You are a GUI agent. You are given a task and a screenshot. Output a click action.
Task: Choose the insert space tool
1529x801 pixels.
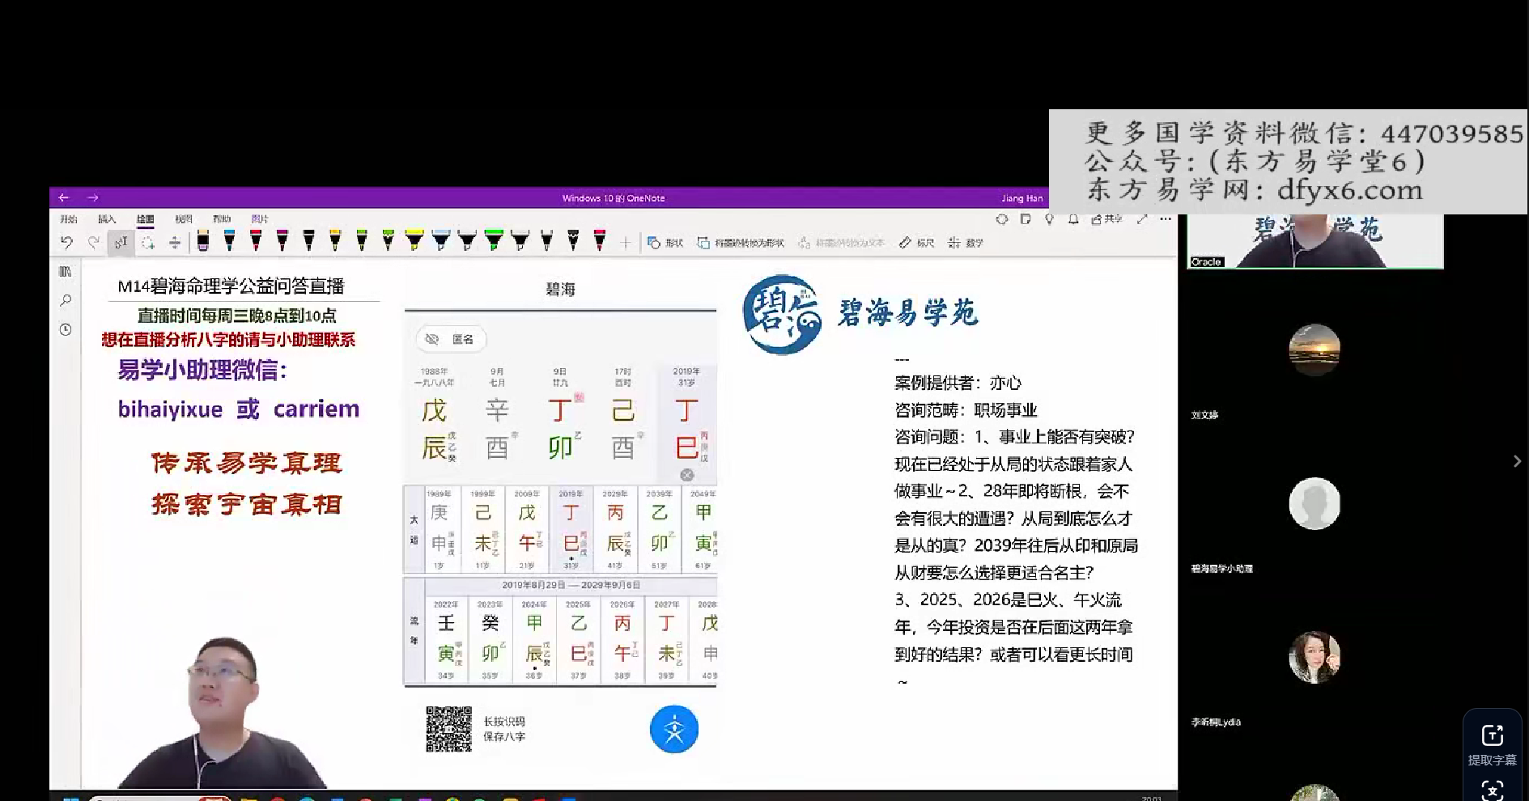174,242
